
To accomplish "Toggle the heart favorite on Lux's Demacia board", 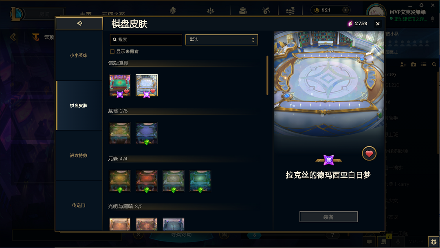I will pos(369,154).
